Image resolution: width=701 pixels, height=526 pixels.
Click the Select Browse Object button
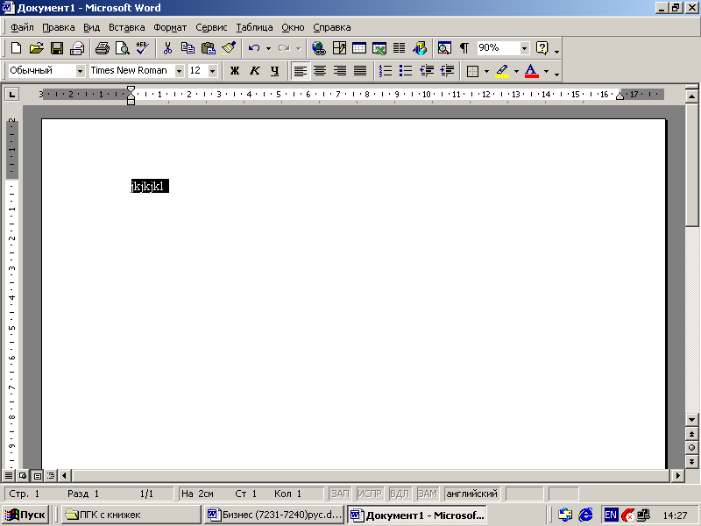(x=691, y=448)
